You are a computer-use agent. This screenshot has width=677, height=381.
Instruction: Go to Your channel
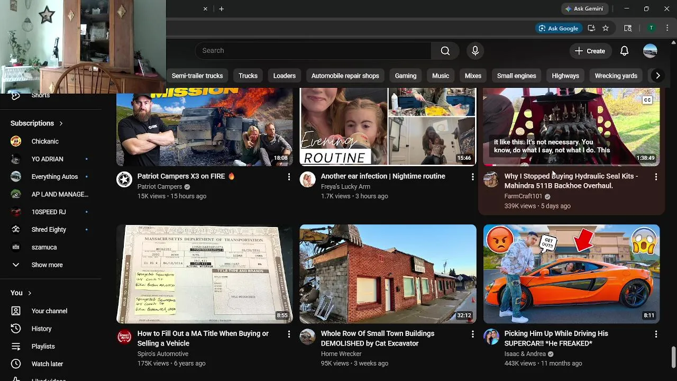point(50,311)
